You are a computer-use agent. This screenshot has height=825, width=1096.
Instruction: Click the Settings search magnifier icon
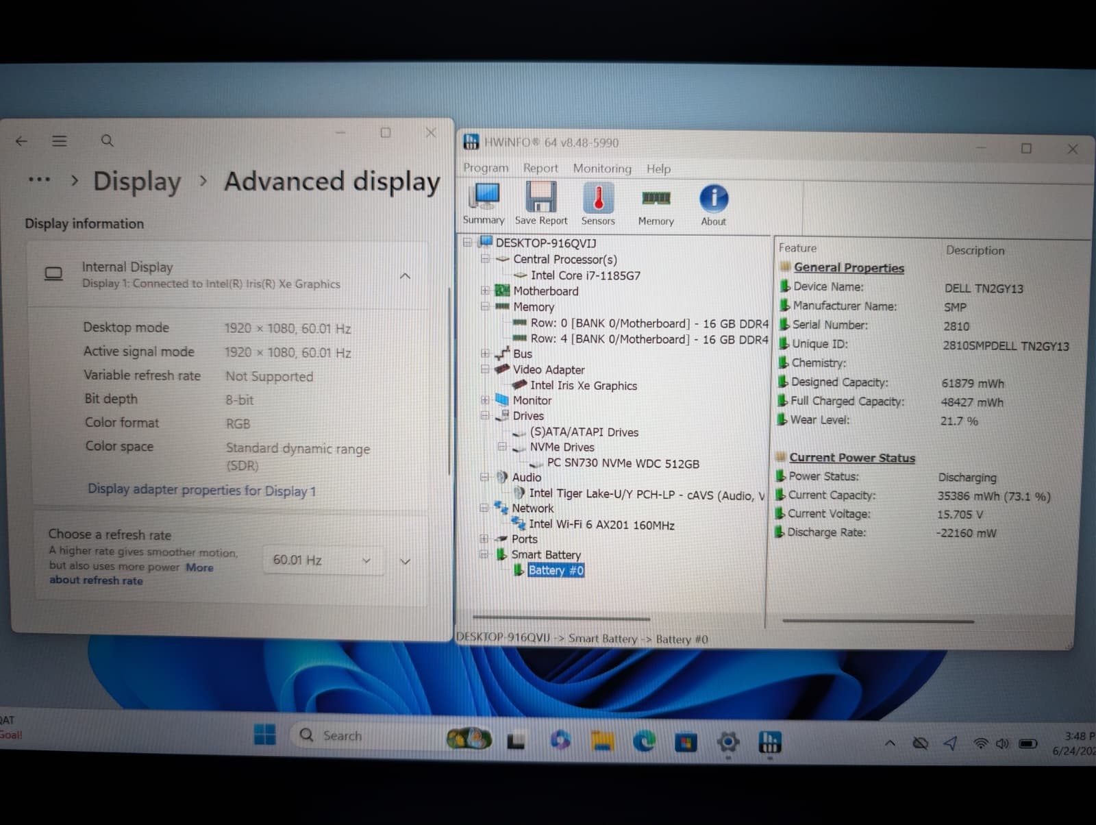(108, 140)
